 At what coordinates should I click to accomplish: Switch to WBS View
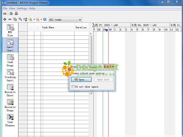pyautogui.click(x=10, y=30)
